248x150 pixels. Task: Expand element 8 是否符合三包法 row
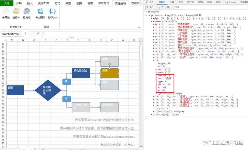point(154,48)
